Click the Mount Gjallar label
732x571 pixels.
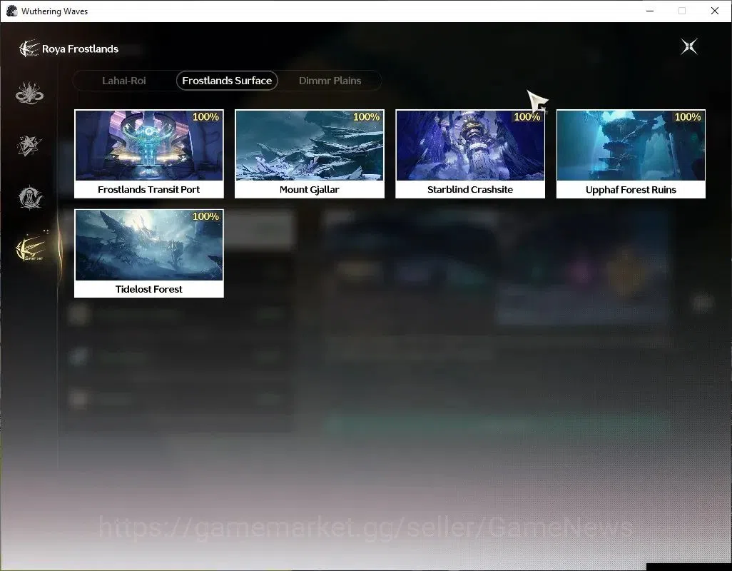pyautogui.click(x=309, y=189)
